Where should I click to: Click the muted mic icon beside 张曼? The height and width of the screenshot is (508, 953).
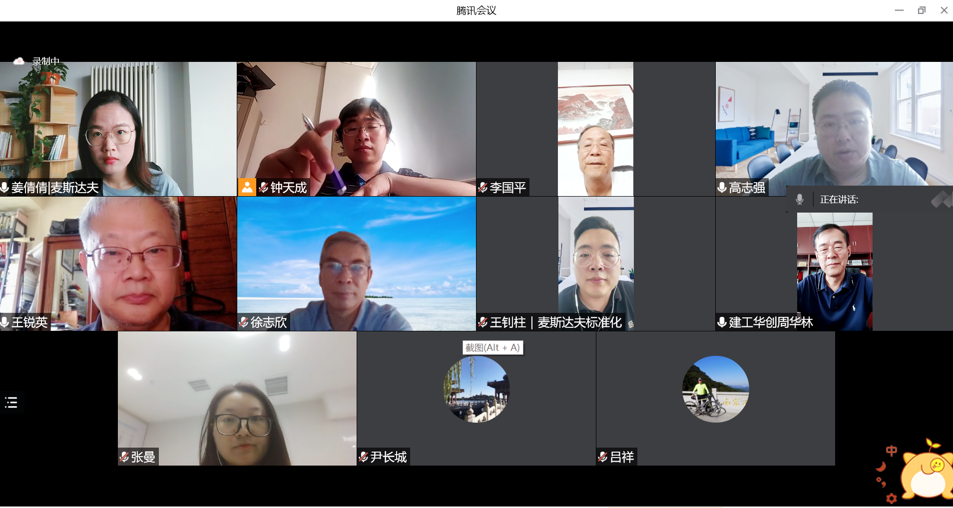(x=124, y=457)
